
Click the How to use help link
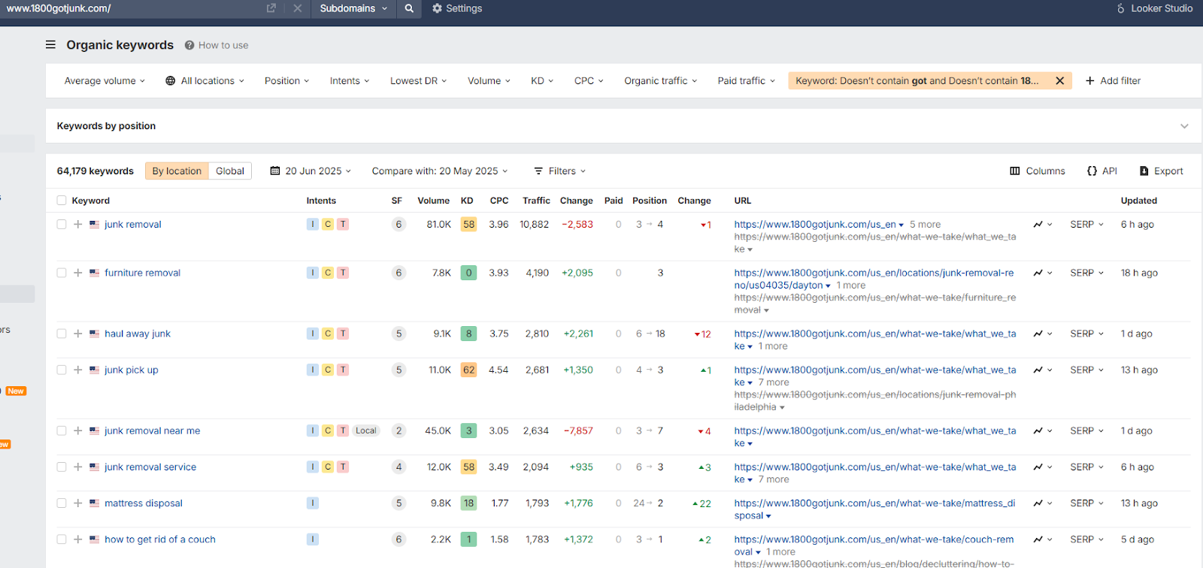pos(217,45)
